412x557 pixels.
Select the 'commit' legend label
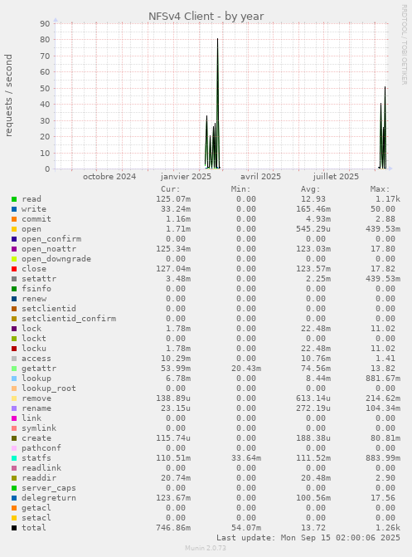tap(36, 219)
